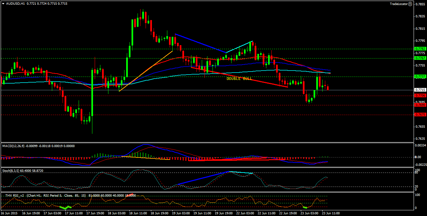Click the 19 Jun 03:00 time label

click(x=181, y=213)
